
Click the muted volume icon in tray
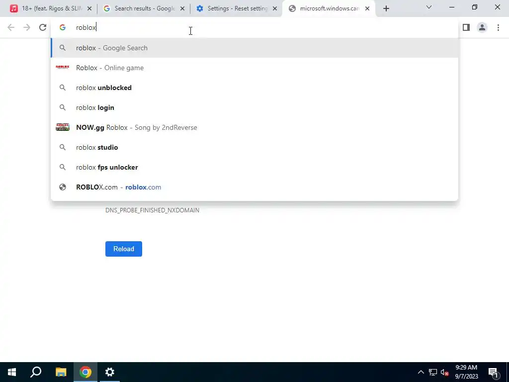pos(444,372)
